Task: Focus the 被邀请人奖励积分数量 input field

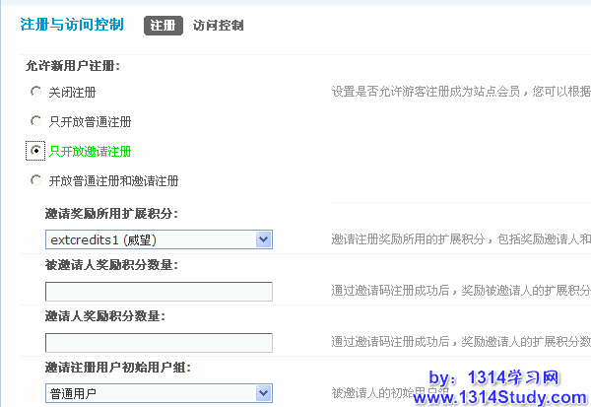Action: 159,291
